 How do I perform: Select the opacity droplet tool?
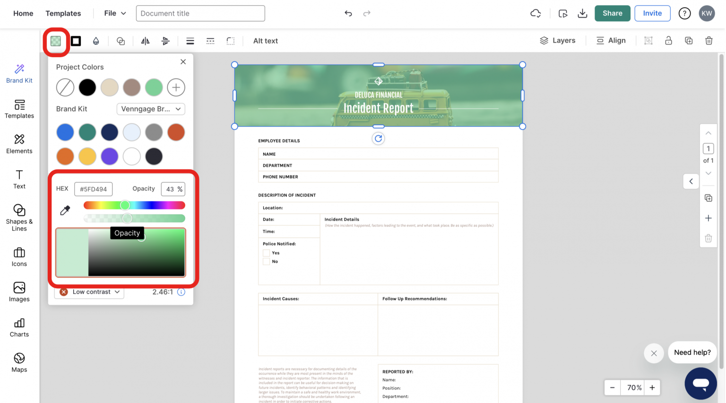tap(96, 41)
